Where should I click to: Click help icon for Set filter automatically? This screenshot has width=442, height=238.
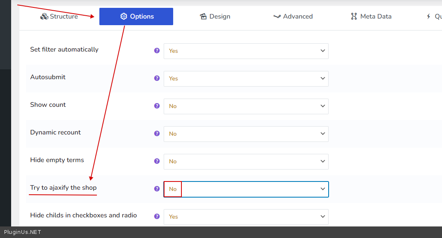157,51
